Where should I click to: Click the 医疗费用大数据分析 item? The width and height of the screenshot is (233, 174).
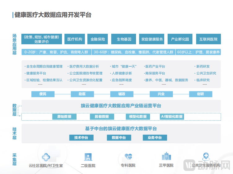tap(83, 66)
